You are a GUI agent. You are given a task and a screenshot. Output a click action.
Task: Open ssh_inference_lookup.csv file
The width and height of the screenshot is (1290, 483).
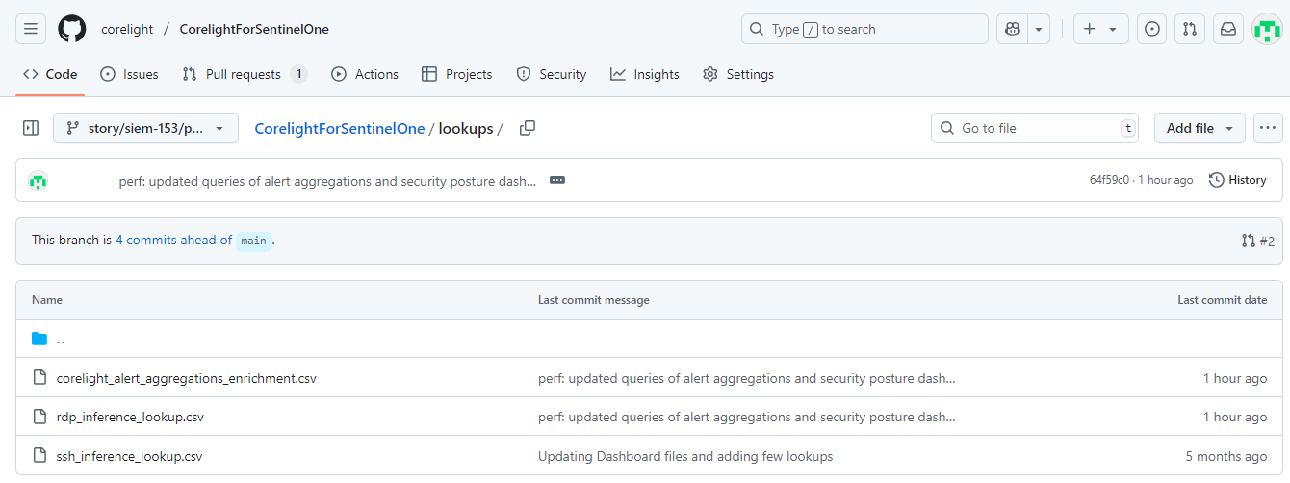(x=129, y=456)
